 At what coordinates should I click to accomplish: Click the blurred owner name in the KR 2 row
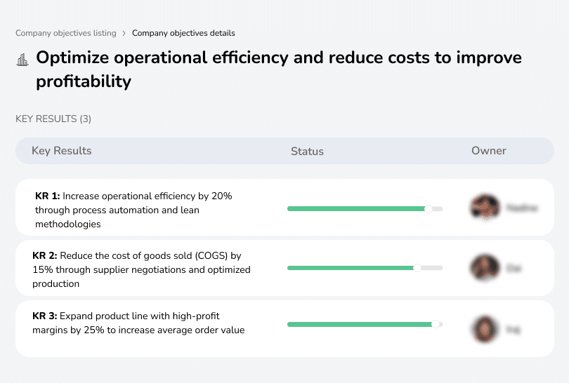[514, 268]
